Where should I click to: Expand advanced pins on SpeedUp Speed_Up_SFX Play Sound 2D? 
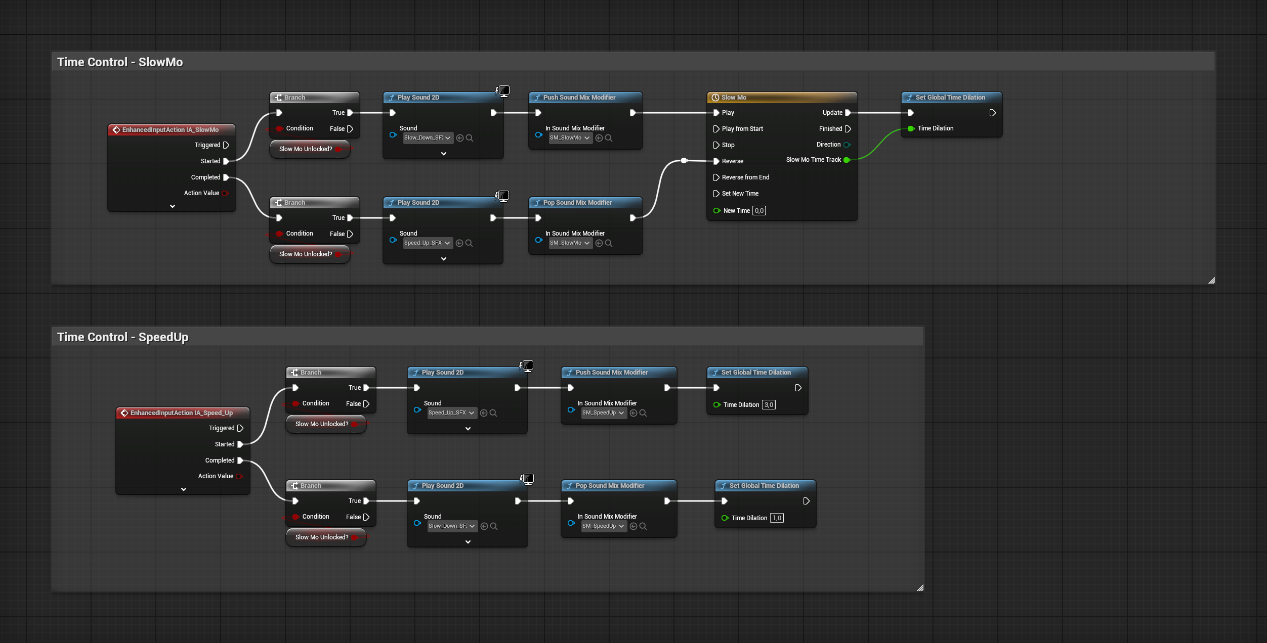click(x=468, y=429)
